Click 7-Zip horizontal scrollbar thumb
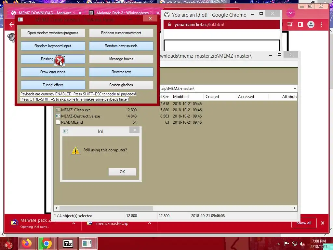The width and height of the screenshot is (333, 250). click(106, 208)
